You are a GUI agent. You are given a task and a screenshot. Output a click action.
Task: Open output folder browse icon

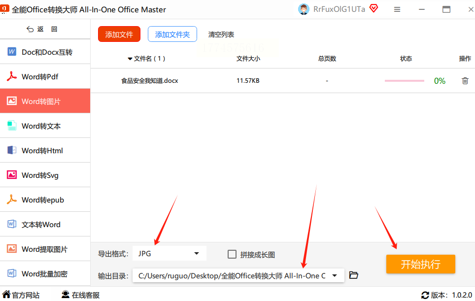tap(353, 275)
